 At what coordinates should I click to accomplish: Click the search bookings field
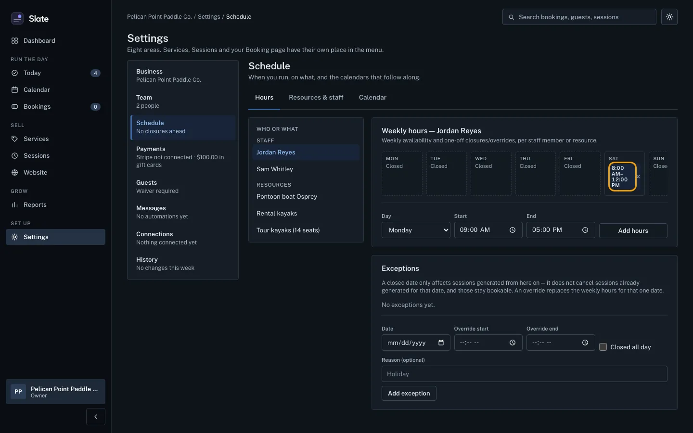click(x=579, y=17)
